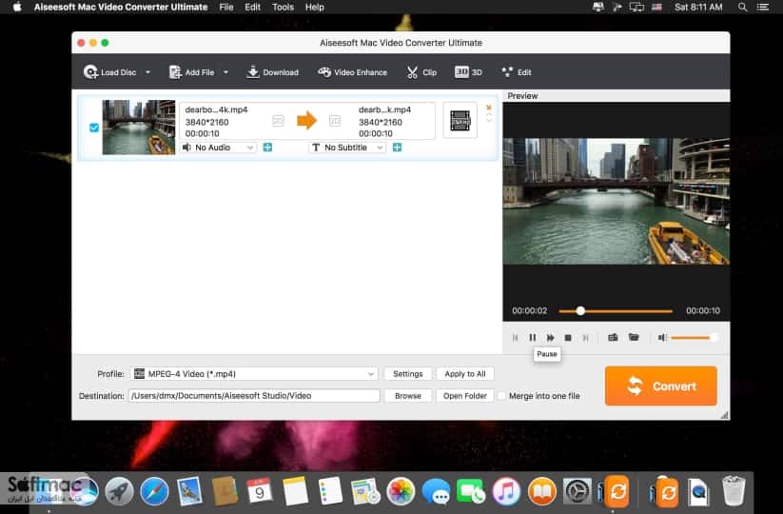Open the No Subtitle dropdown
The width and height of the screenshot is (783, 514).
[x=347, y=148]
